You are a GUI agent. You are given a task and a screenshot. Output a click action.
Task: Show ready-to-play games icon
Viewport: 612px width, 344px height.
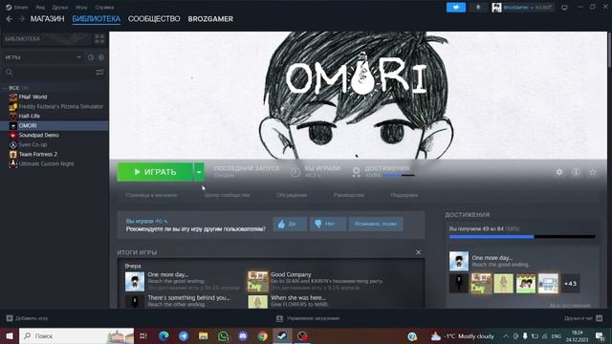point(101,57)
